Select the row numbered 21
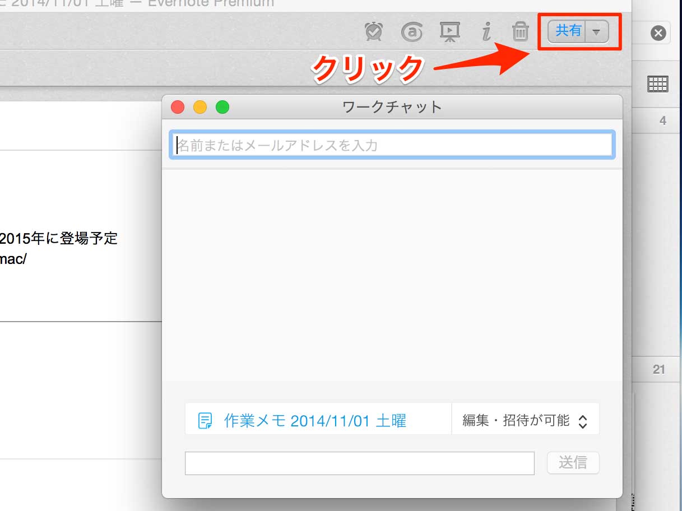682x511 pixels. click(657, 370)
